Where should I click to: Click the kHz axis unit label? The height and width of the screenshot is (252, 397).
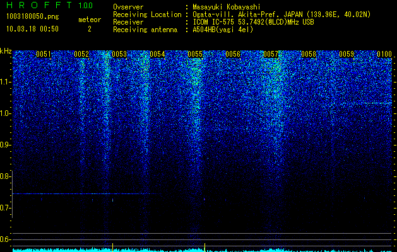[6, 51]
